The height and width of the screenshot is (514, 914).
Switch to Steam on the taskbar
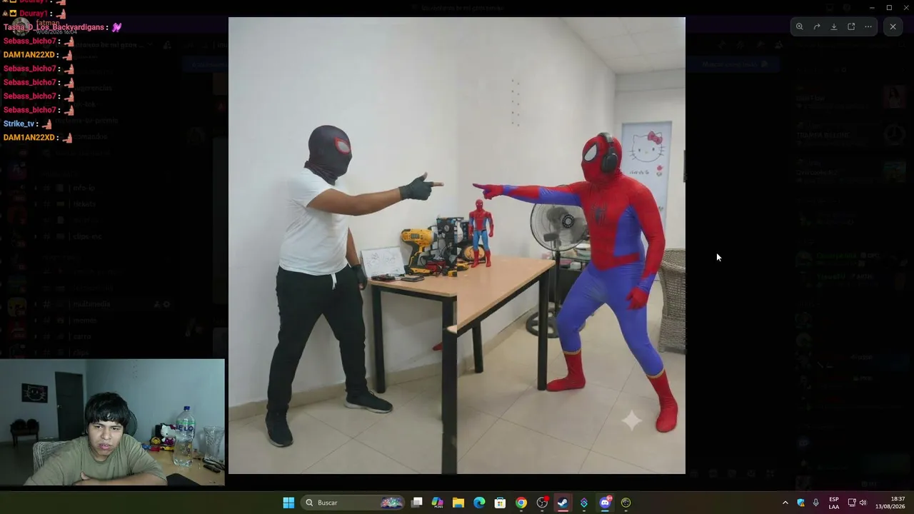pos(563,503)
